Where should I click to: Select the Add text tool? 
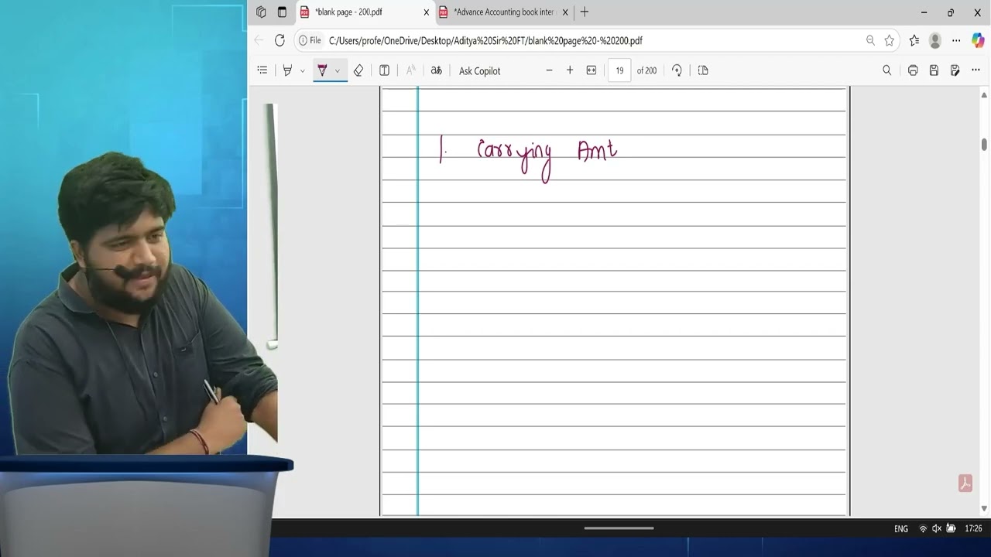[x=384, y=70]
